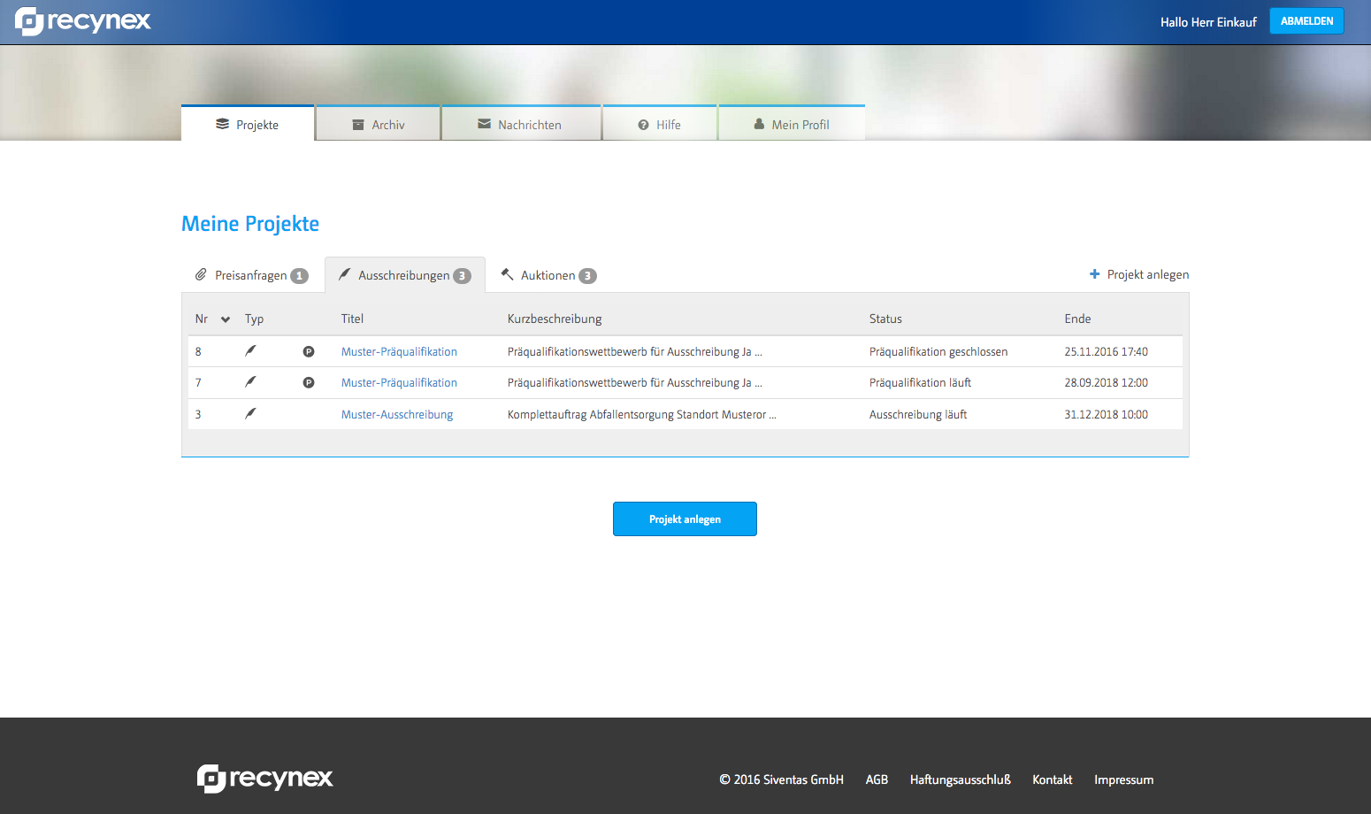Switch to the Nachrichten tab

tap(520, 125)
